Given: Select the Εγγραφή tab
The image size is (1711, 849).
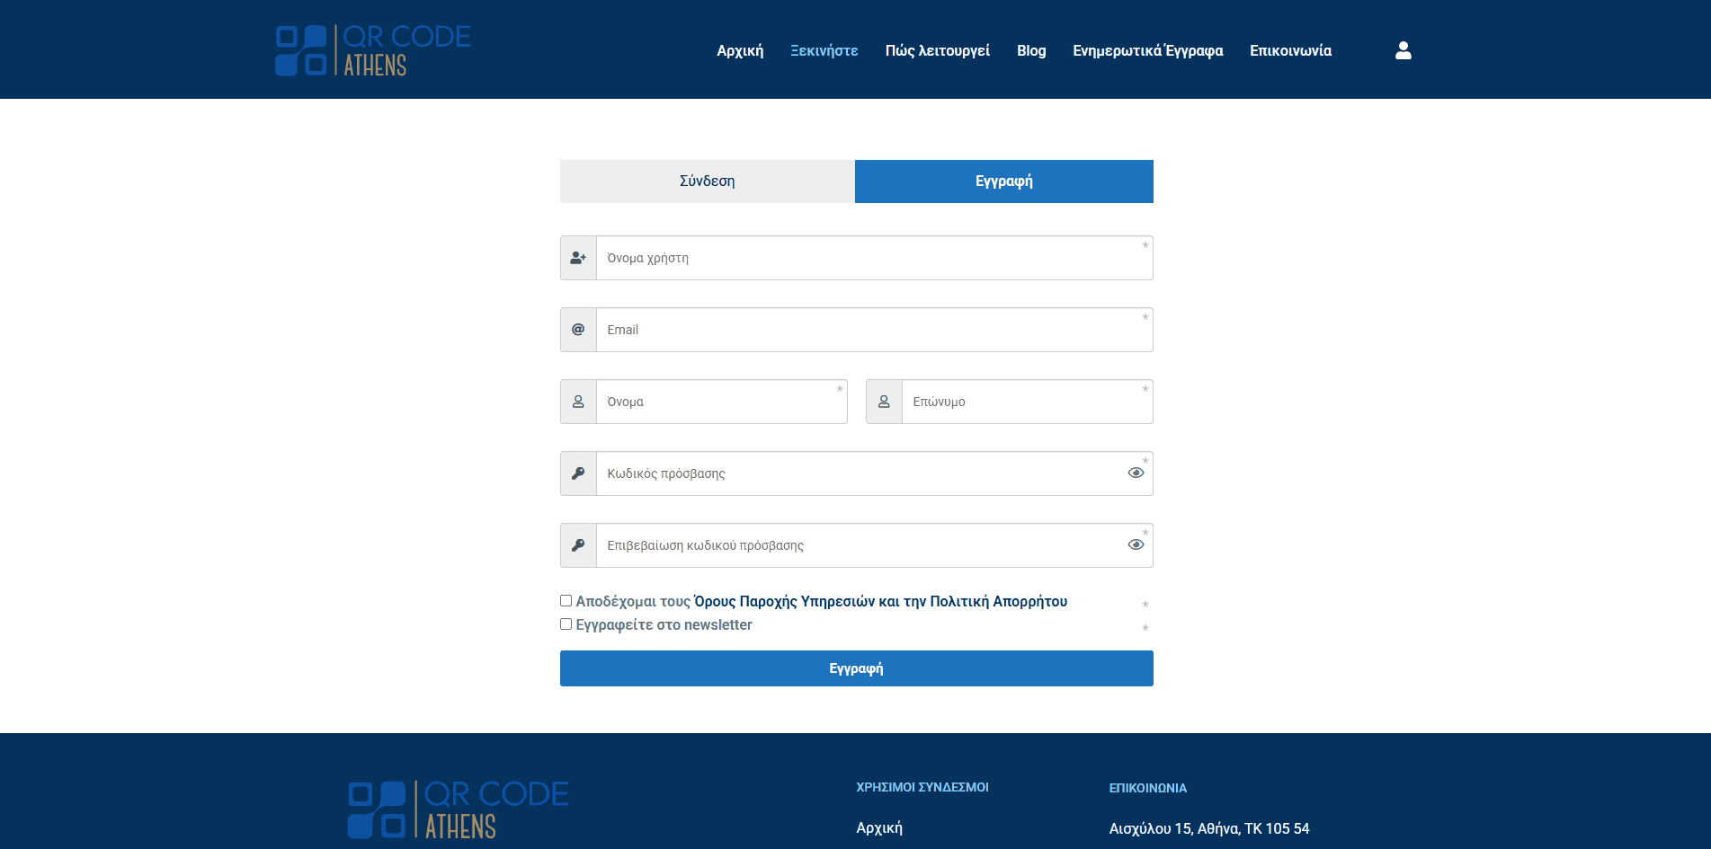Looking at the screenshot, I should (x=1003, y=181).
